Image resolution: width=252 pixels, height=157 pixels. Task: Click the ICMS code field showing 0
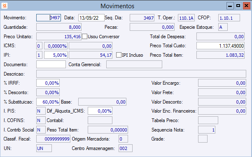click(39, 46)
